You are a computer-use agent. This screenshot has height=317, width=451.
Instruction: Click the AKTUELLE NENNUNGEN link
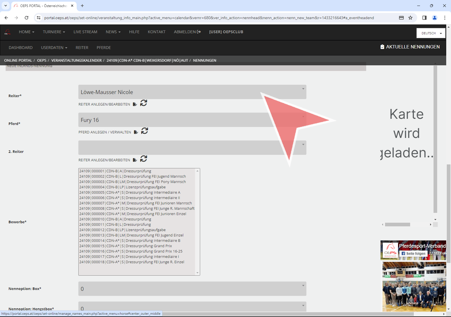point(410,47)
